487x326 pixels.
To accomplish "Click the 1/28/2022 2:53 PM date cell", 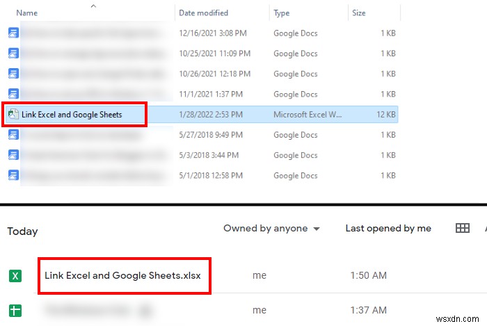I will (x=211, y=115).
